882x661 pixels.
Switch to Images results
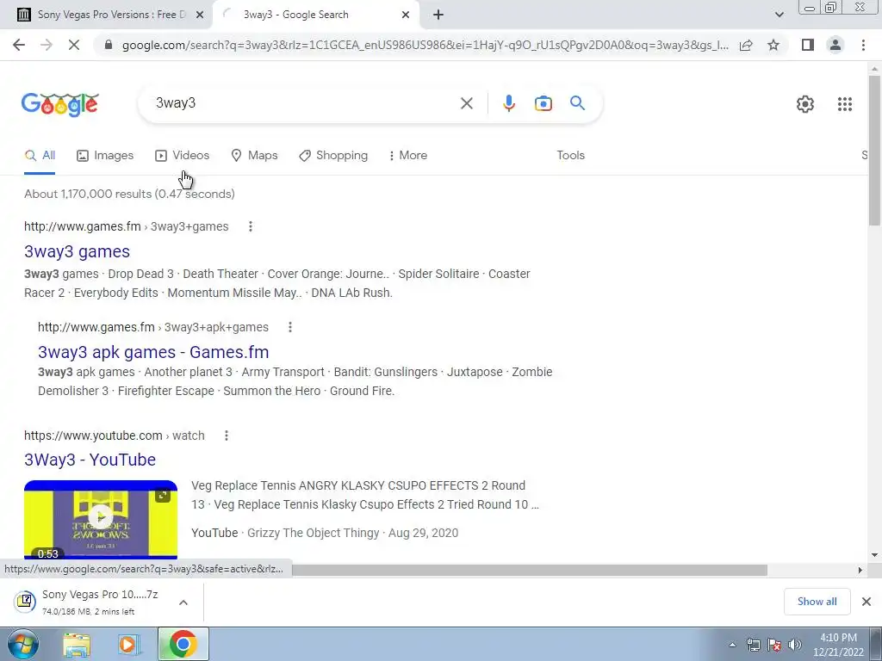pyautogui.click(x=105, y=156)
